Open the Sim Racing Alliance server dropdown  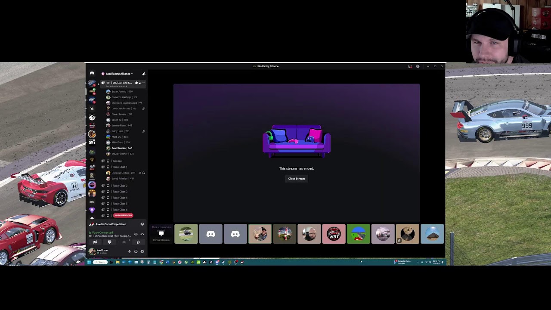[x=119, y=74]
